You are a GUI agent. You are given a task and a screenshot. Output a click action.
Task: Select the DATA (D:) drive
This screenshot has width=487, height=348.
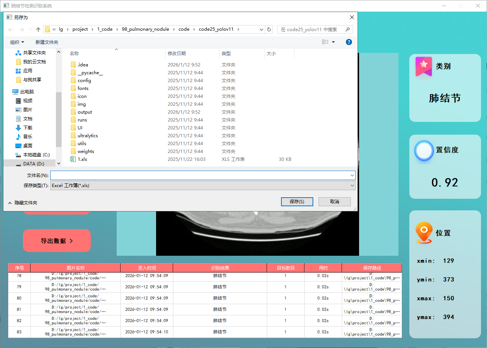click(x=33, y=164)
